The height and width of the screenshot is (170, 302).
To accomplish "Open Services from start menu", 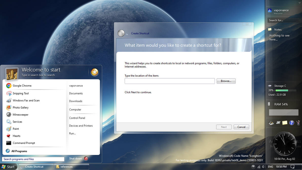I will point(14,122).
